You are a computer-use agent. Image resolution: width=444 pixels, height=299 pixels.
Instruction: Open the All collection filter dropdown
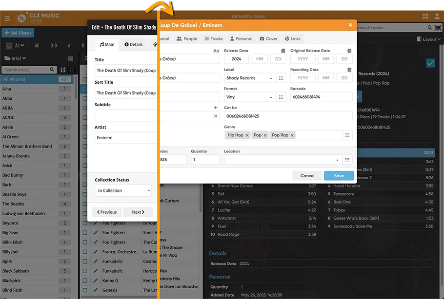point(15,45)
